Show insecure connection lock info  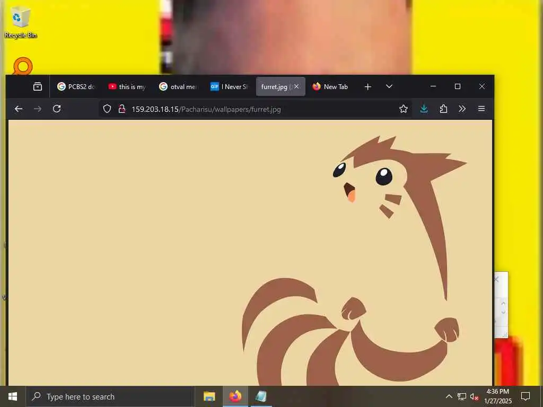click(x=121, y=109)
